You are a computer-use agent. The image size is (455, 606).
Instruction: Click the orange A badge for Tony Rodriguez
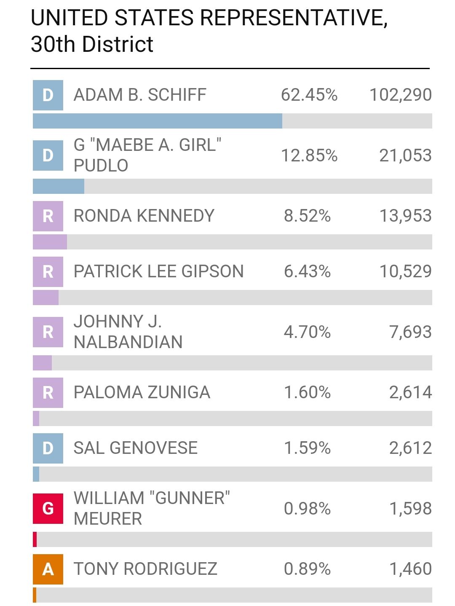point(48,569)
